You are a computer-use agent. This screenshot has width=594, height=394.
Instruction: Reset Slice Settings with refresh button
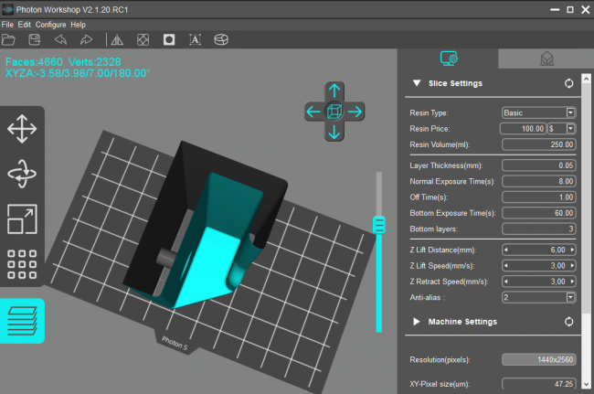click(x=569, y=83)
